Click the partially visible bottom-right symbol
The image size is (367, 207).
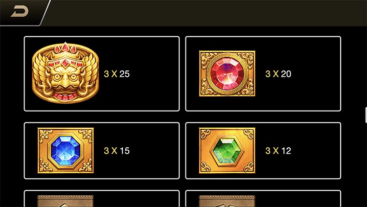pyautogui.click(x=227, y=201)
